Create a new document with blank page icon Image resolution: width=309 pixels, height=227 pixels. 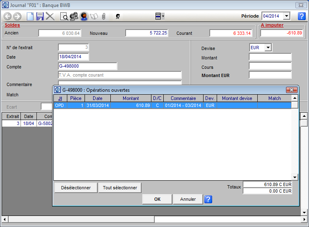click(x=30, y=16)
